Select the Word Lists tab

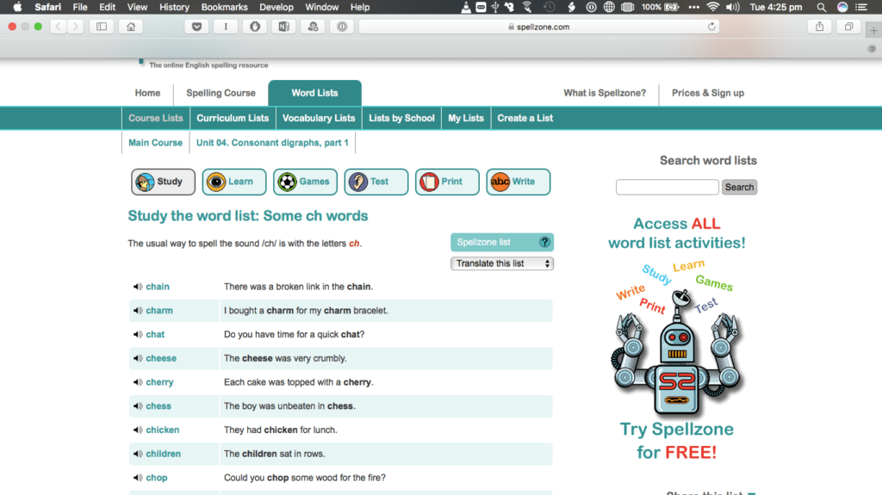coord(314,93)
